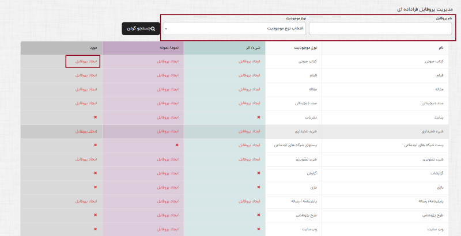Click red X in طرح پژوهشی row, شیء/اثر column
The height and width of the screenshot is (236, 461).
tap(258, 215)
